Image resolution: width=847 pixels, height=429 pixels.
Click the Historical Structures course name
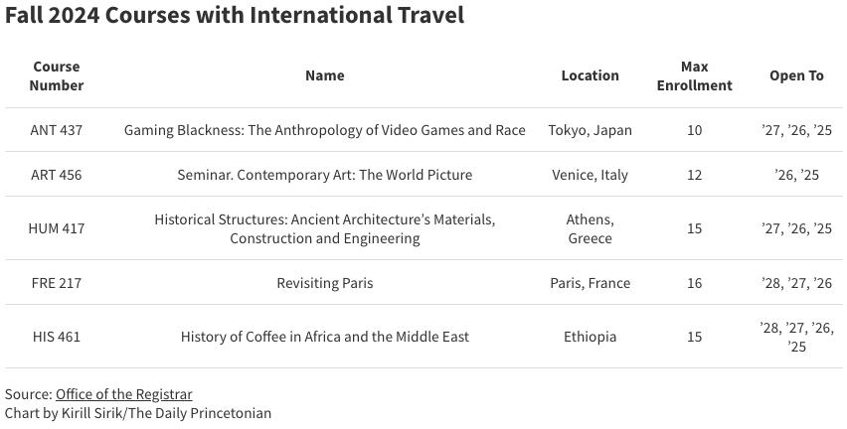pos(325,228)
